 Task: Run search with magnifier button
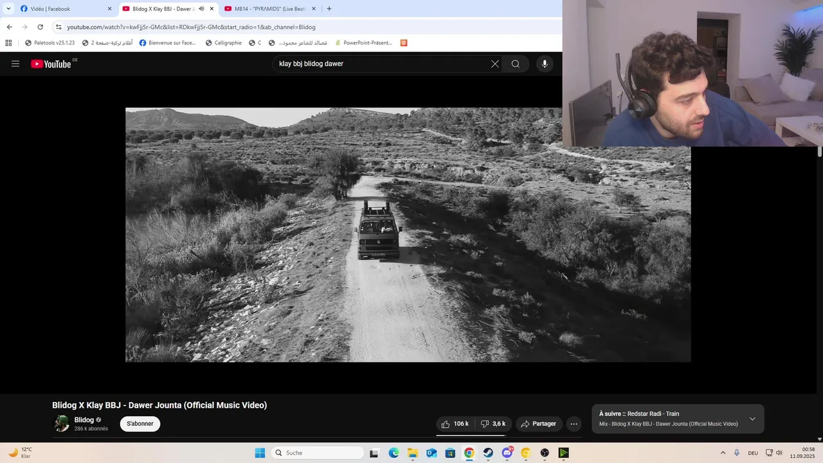[x=516, y=64]
